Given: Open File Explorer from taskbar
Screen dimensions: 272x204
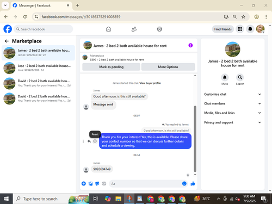Looking at the screenshot, I should (118, 199).
